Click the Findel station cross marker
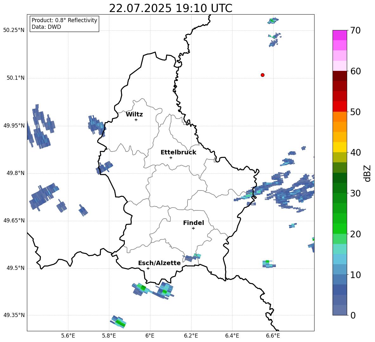This screenshot has height=342, width=375. (x=194, y=228)
